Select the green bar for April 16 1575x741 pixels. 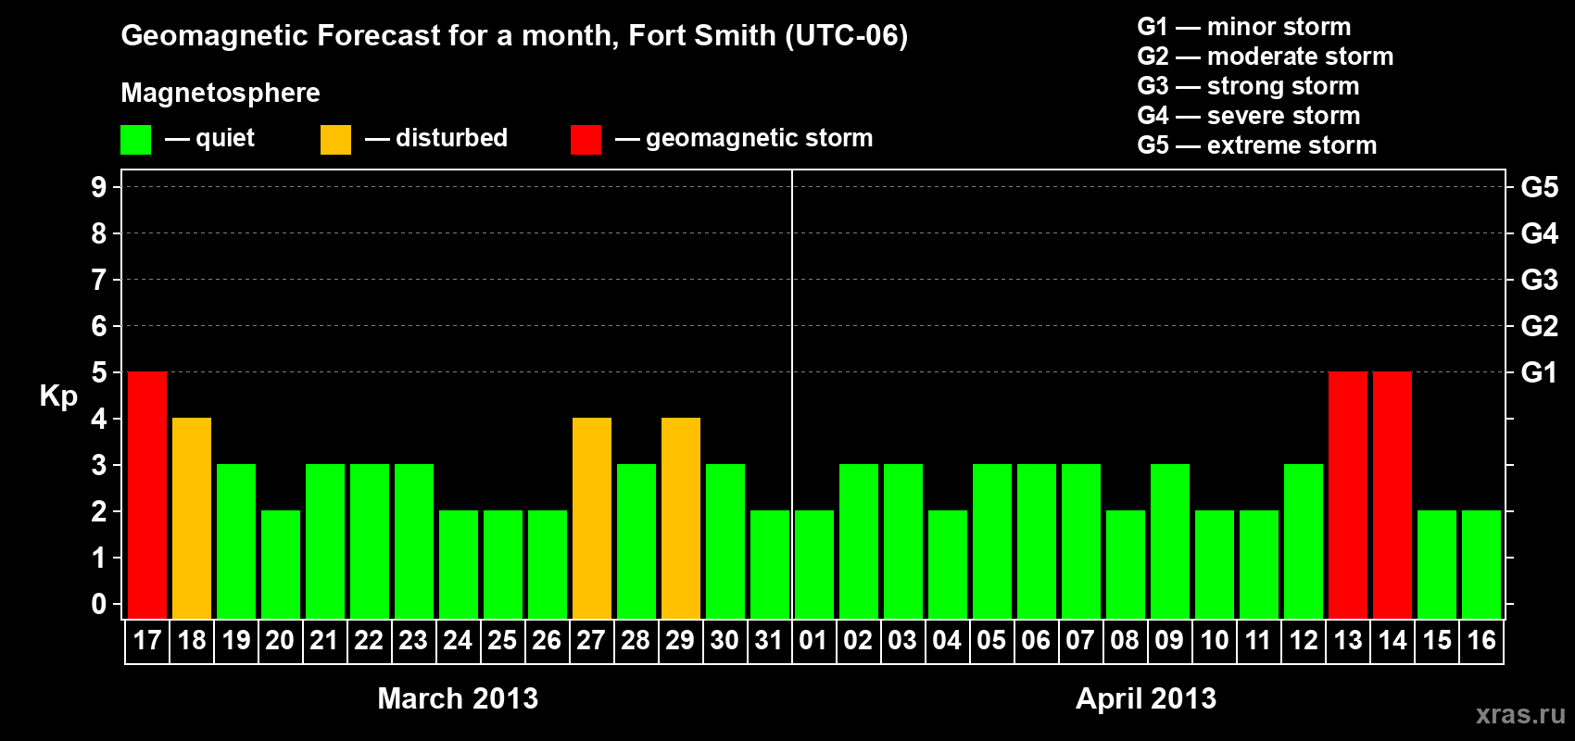pyautogui.click(x=1481, y=564)
